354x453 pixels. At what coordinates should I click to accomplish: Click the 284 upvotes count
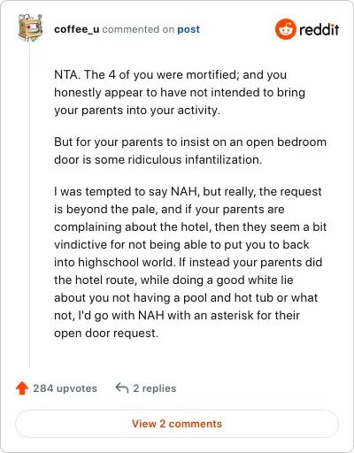click(x=65, y=388)
